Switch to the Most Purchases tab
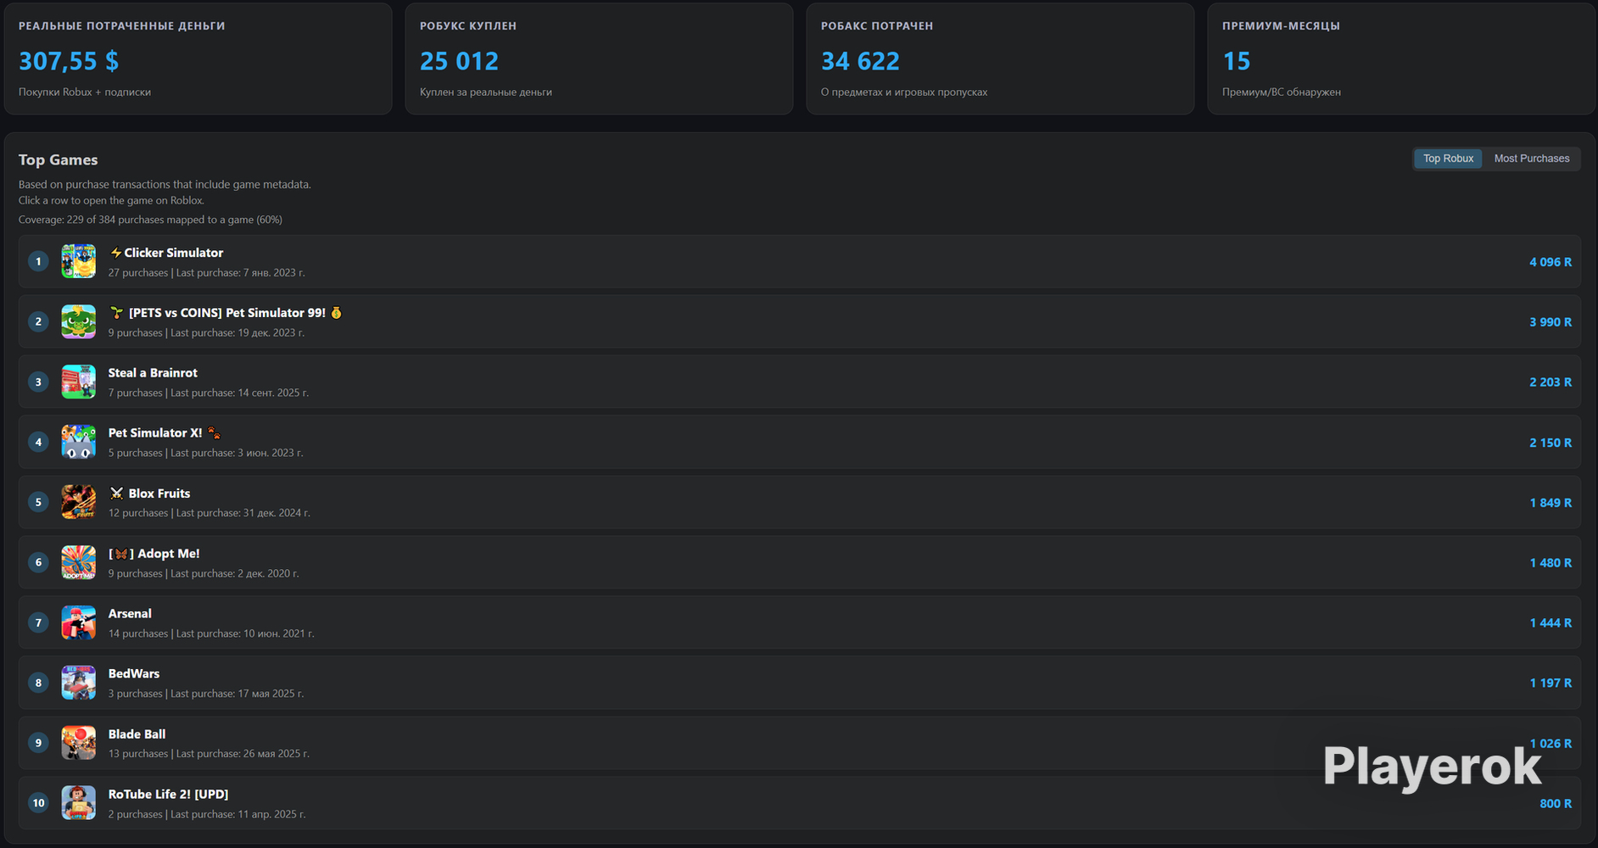Screen dimensions: 1598x848 pos(1532,159)
